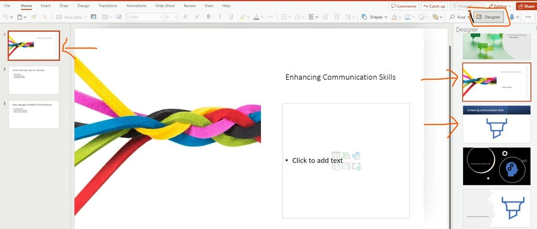Decrease font size with smaller A

click(x=196, y=17)
